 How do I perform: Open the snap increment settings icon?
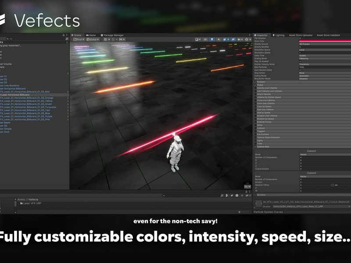click(122, 39)
